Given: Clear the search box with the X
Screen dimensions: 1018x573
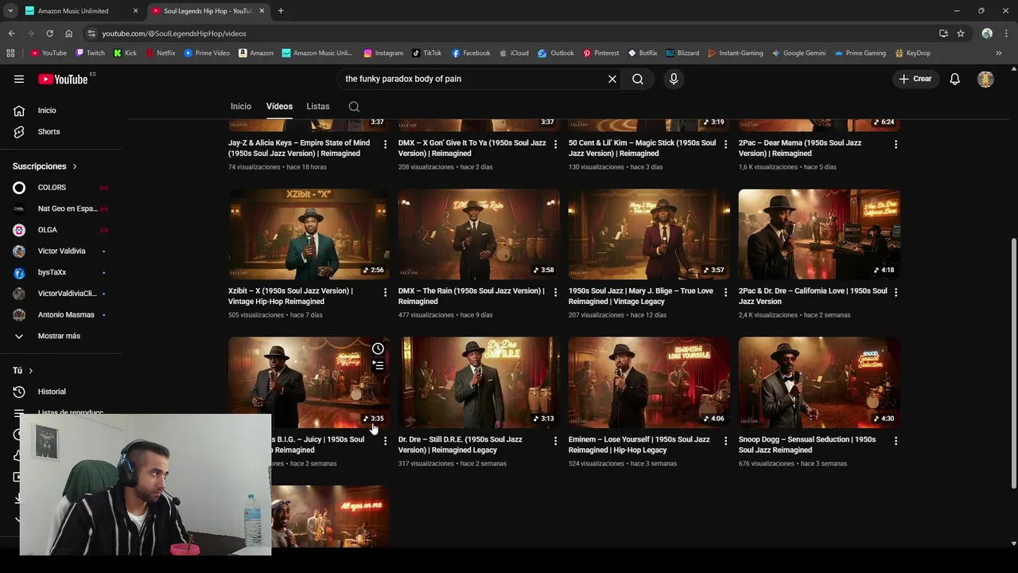Looking at the screenshot, I should [612, 79].
